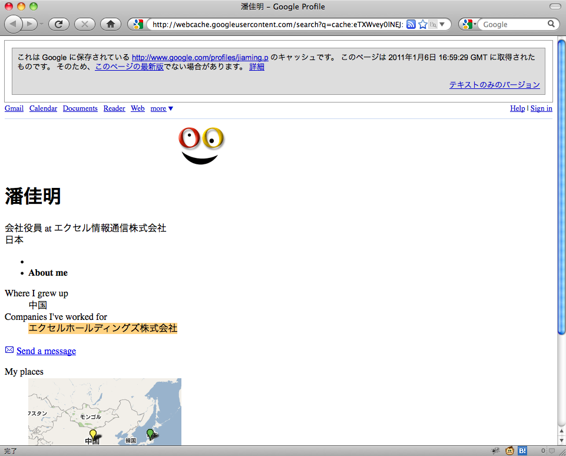Select the 'About me' tab
The height and width of the screenshot is (456, 566).
click(x=48, y=273)
